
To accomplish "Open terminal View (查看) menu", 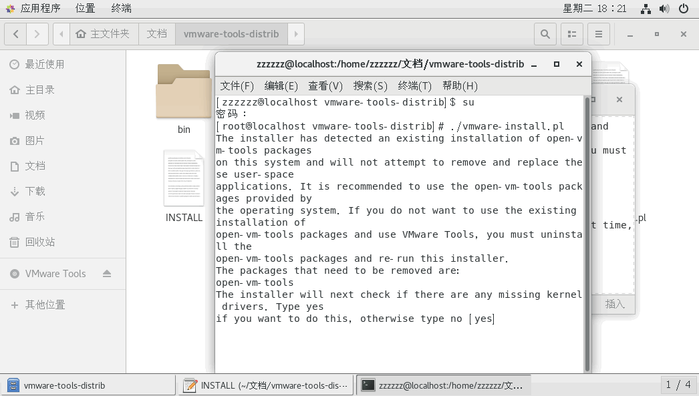I will [x=325, y=86].
